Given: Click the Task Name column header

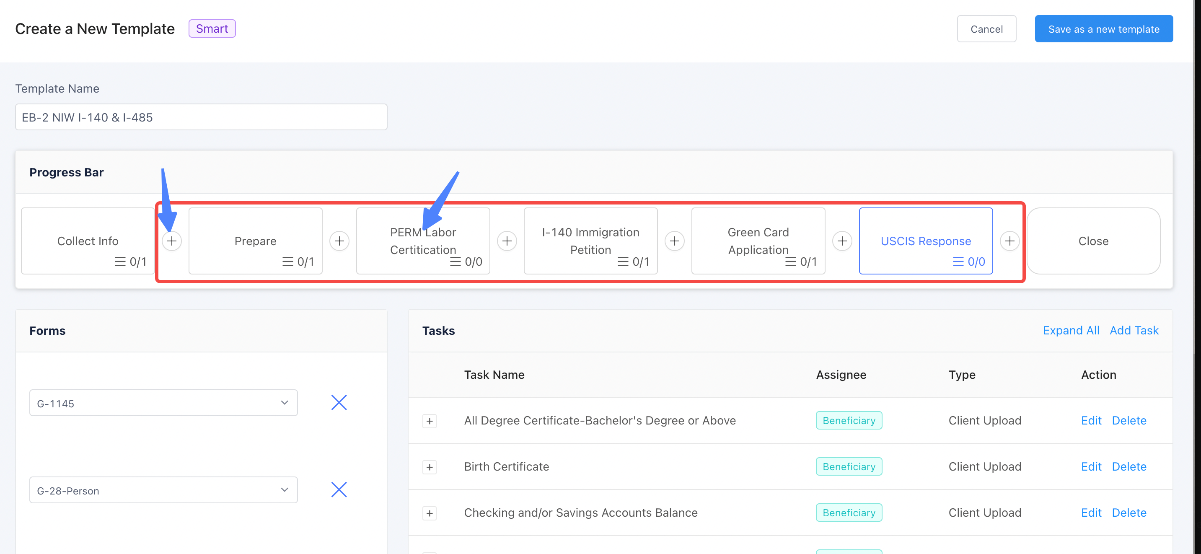Looking at the screenshot, I should click(x=494, y=375).
